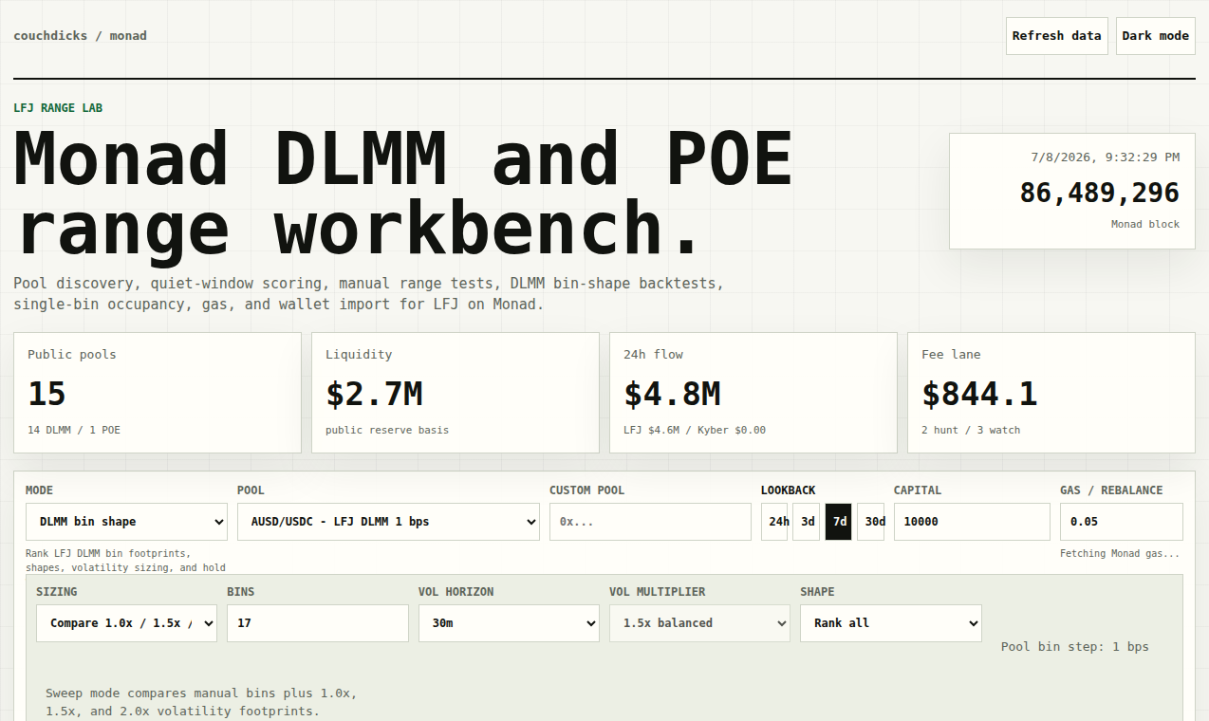Open the SIZING dropdown showing Compare 1.0x
1209x721 pixels.
click(126, 623)
